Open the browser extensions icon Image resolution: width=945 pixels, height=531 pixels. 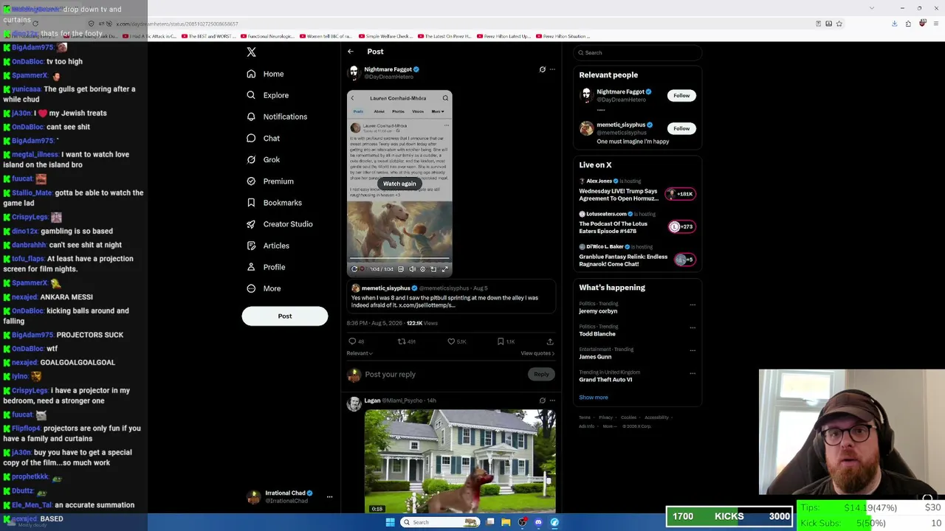908,24
